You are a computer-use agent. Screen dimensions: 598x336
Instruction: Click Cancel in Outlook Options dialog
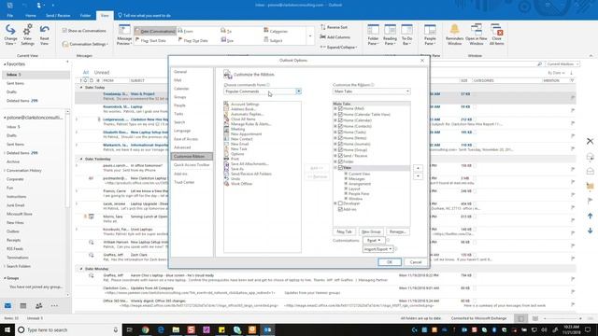click(415, 262)
